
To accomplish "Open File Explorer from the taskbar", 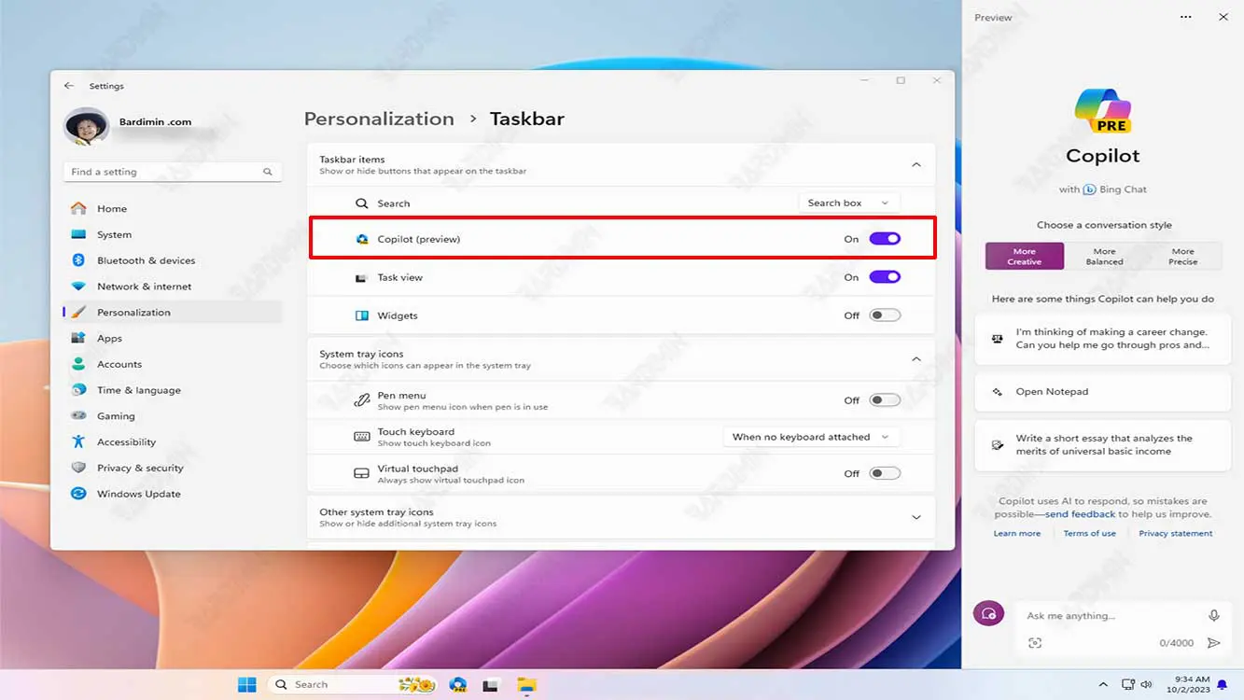I will point(526,684).
